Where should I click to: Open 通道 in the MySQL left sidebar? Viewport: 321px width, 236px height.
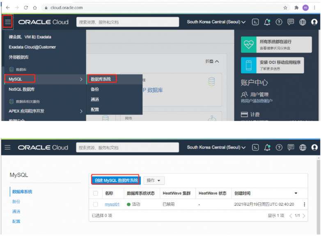pyautogui.click(x=16, y=211)
